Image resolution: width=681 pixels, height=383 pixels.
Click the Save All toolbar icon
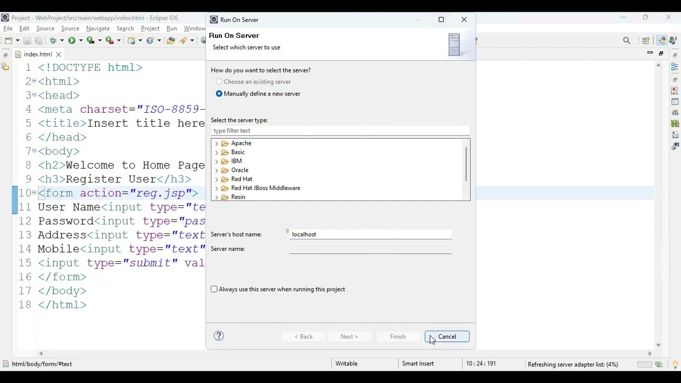point(38,40)
